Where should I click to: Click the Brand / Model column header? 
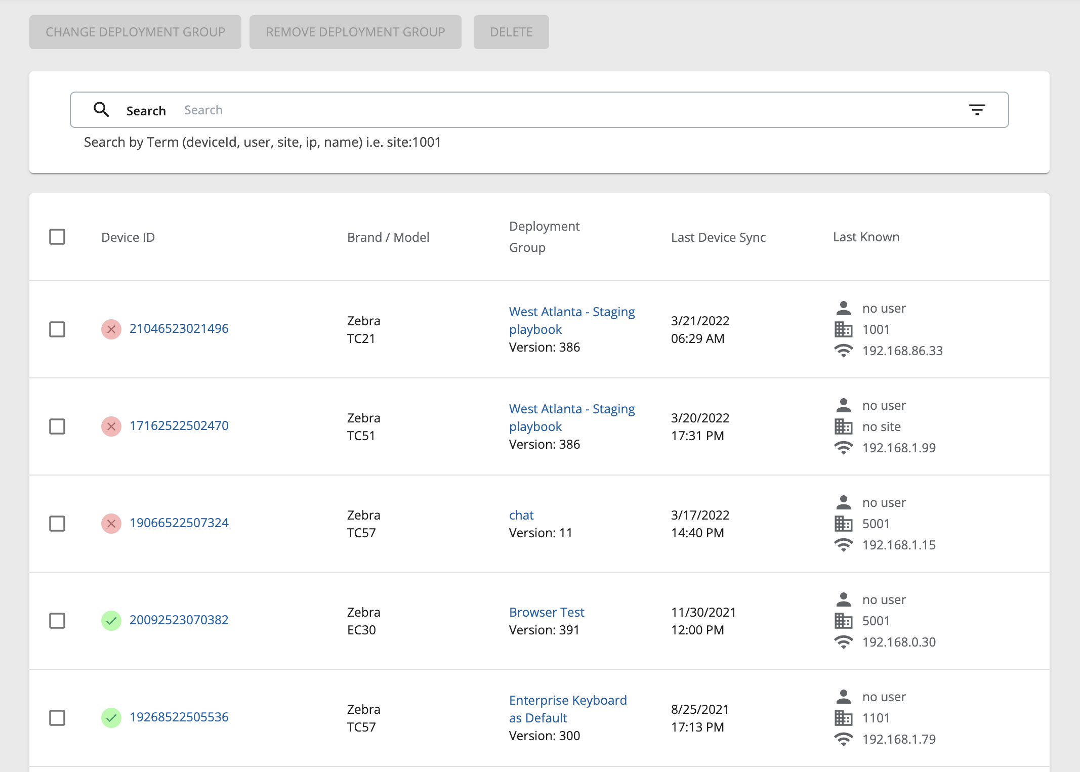pyautogui.click(x=388, y=237)
